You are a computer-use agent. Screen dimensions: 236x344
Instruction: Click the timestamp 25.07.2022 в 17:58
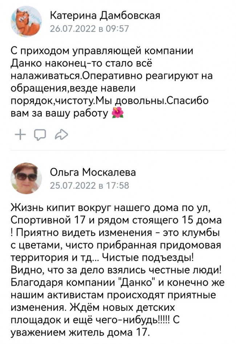coord(90,185)
